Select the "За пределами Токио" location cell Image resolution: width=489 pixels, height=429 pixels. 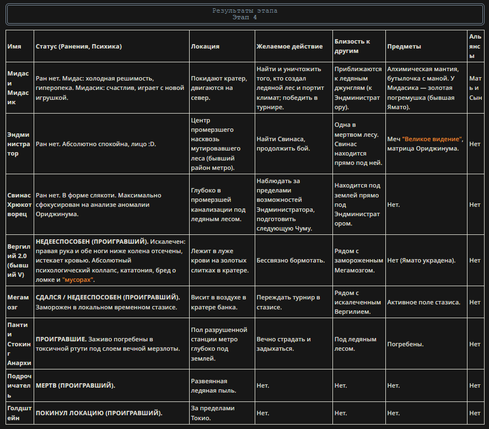(x=213, y=412)
